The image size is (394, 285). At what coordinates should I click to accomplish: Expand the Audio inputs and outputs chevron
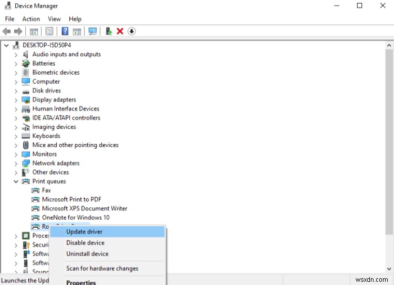click(16, 55)
